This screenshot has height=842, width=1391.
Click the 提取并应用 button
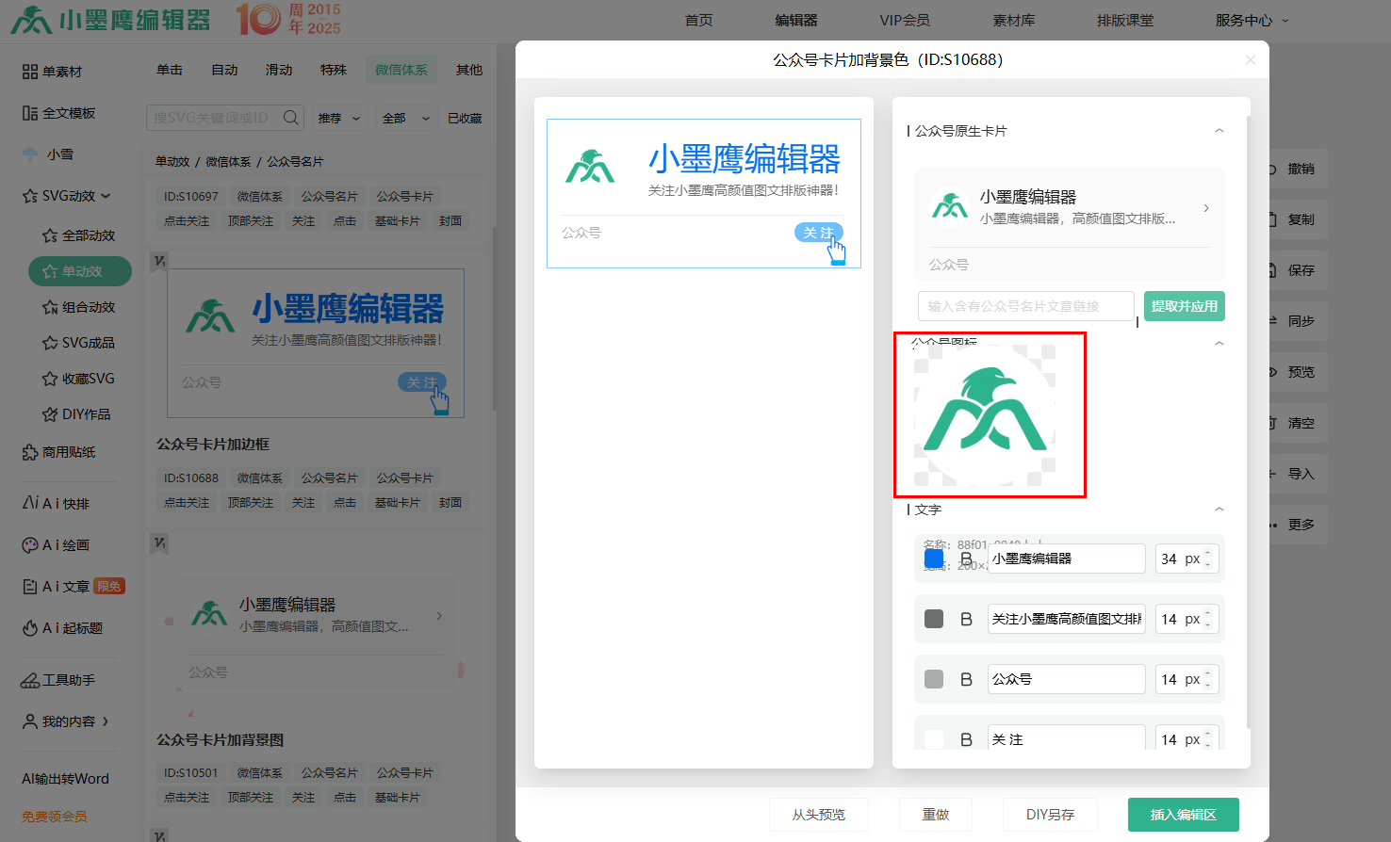(x=1184, y=306)
